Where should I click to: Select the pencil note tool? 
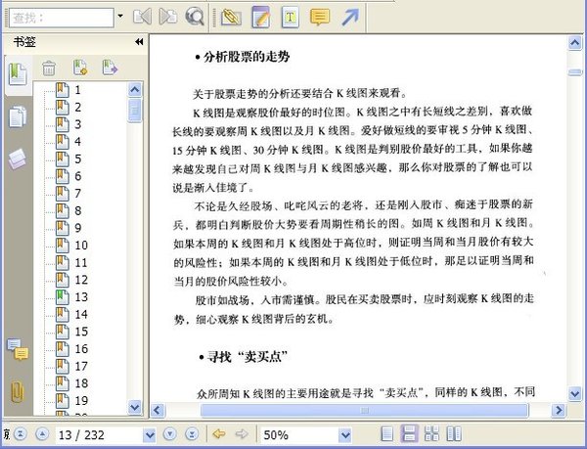point(261,17)
